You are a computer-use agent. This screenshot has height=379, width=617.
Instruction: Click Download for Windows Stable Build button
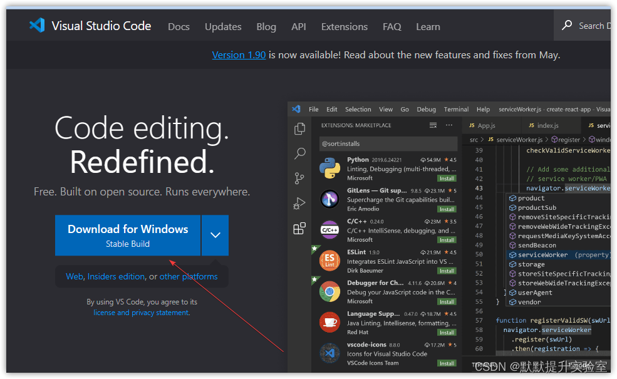pyautogui.click(x=128, y=236)
